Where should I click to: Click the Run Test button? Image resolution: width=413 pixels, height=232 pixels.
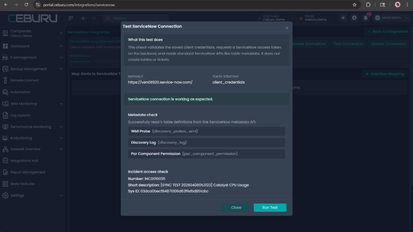coord(270,208)
